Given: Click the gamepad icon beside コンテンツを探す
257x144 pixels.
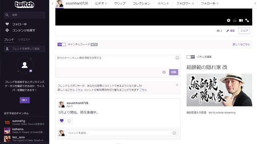Looking at the screenshot, I should point(7,30).
